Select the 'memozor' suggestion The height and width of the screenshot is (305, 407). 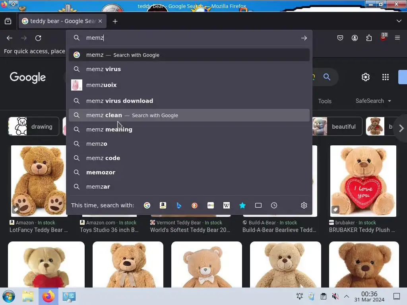coord(189,172)
